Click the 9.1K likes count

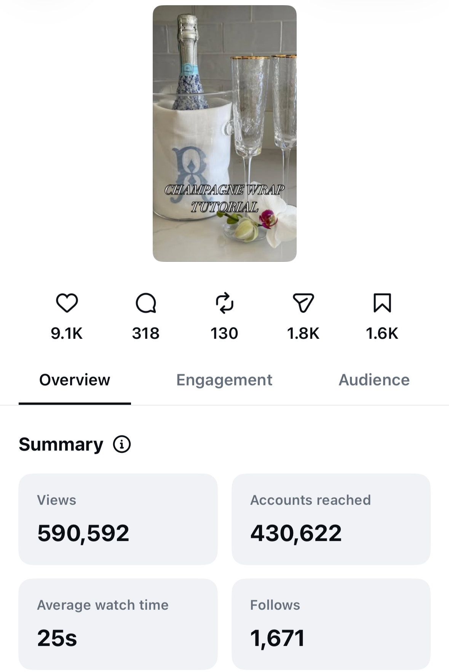click(x=67, y=333)
